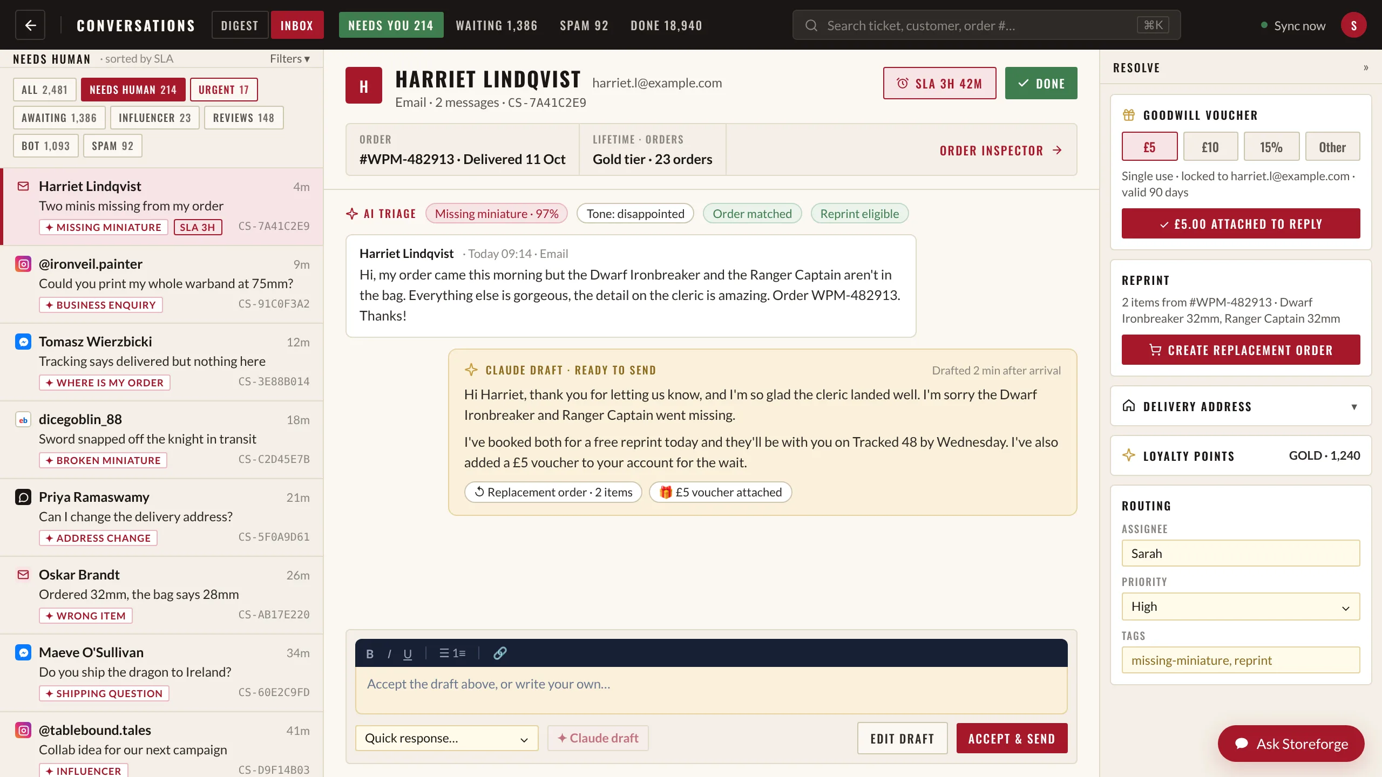Click the Edit Draft button
Screen dimensions: 1382x777
(x=902, y=738)
